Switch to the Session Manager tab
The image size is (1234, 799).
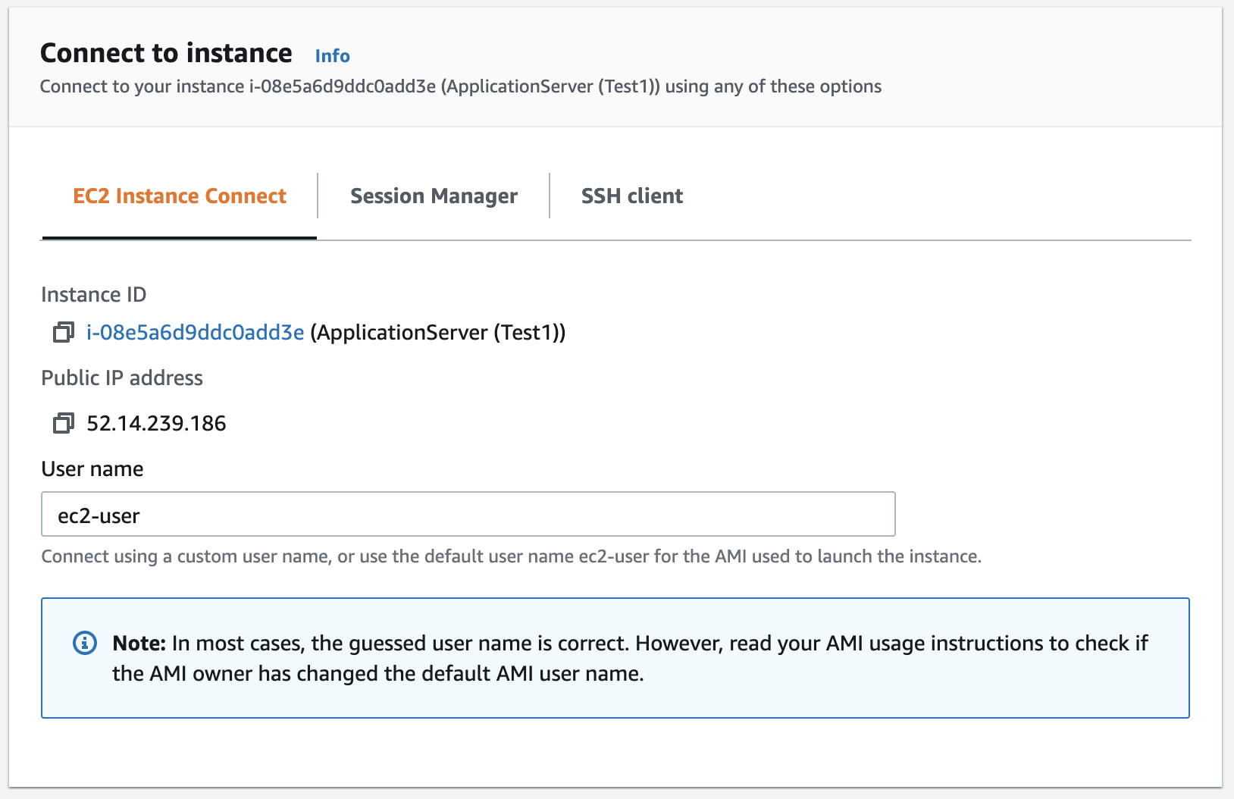pyautogui.click(x=434, y=196)
